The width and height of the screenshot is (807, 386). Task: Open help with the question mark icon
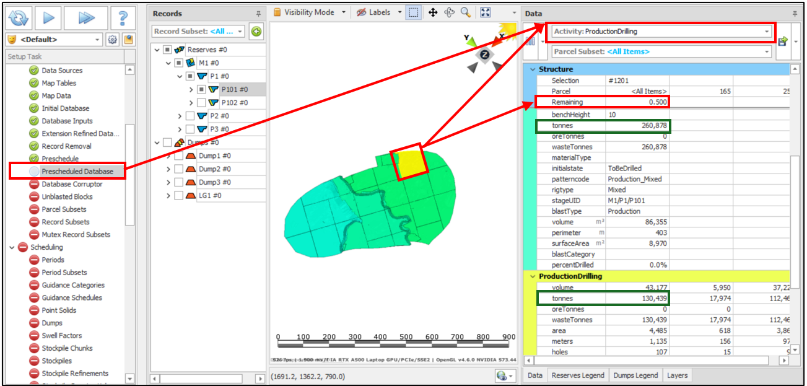click(123, 19)
